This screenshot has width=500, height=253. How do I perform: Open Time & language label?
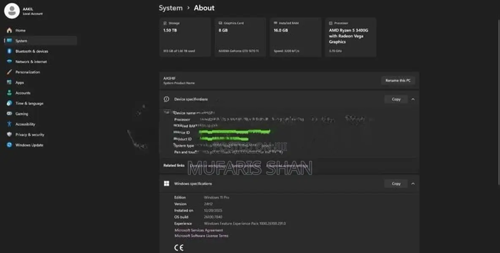tap(29, 103)
